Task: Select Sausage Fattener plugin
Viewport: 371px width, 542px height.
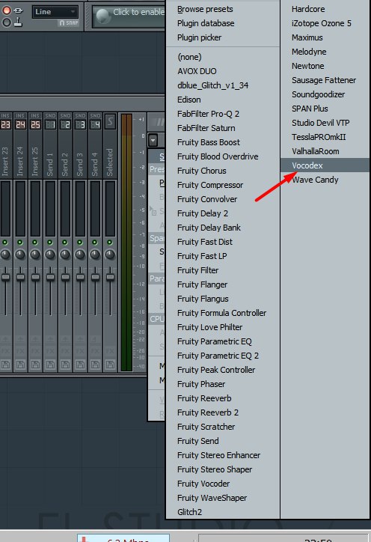Action: (325, 80)
